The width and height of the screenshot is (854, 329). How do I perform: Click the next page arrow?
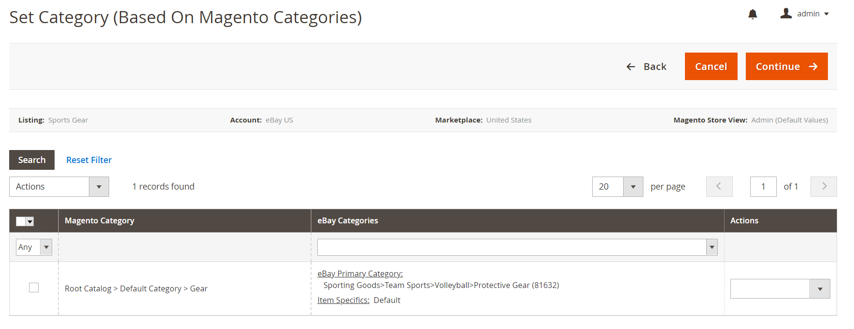(823, 187)
